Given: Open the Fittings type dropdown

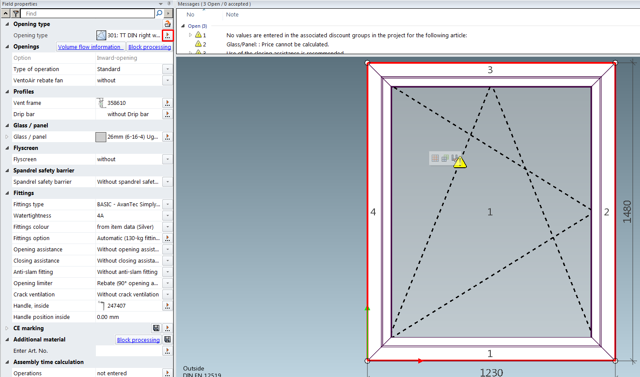Looking at the screenshot, I should point(167,205).
